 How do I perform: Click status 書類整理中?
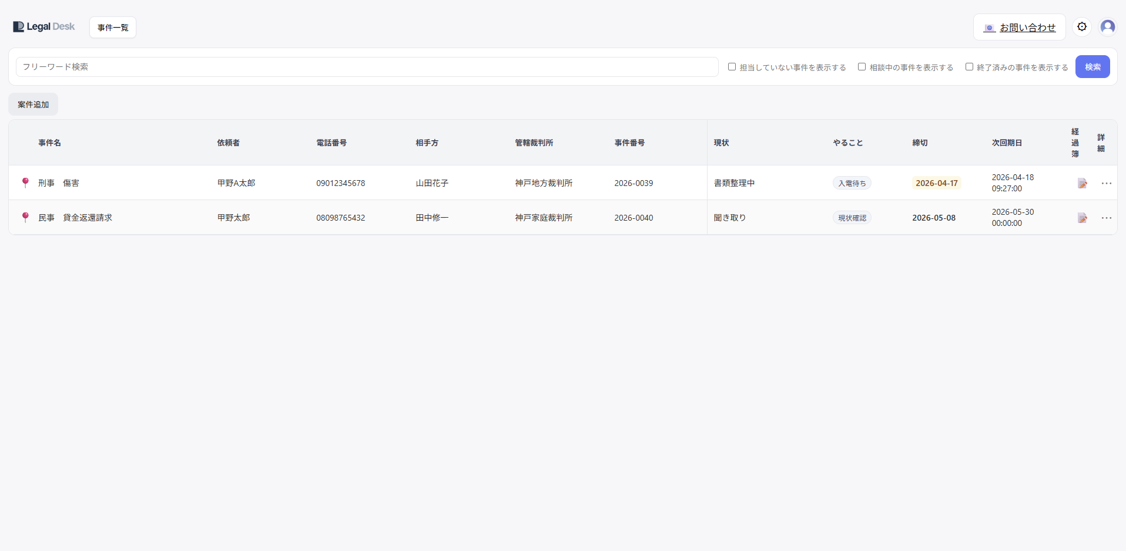click(734, 183)
